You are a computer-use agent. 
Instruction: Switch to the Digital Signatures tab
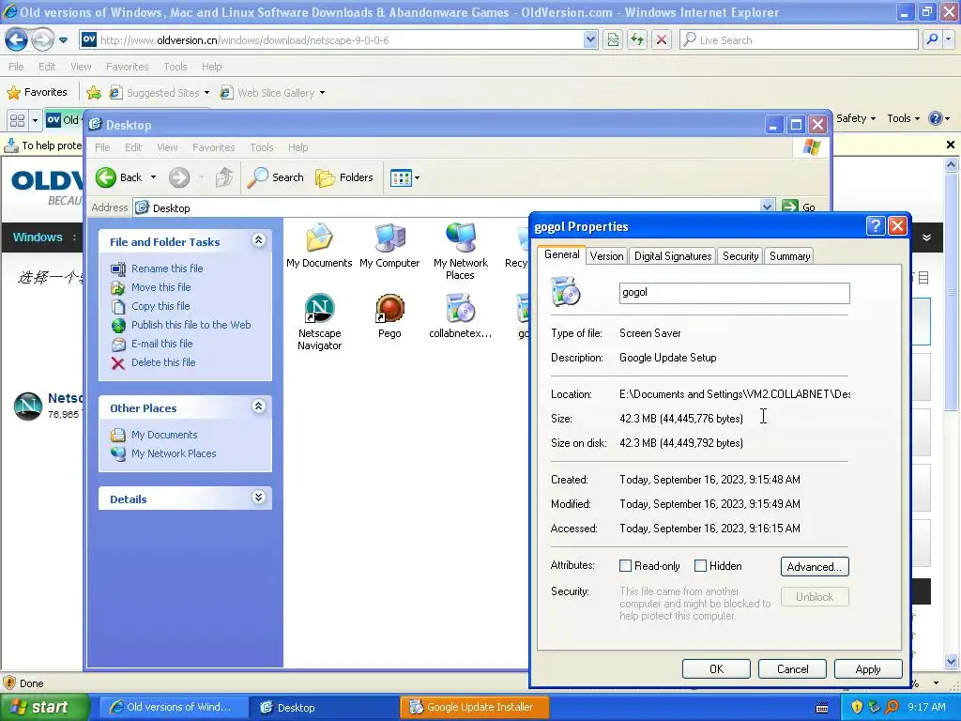click(672, 256)
